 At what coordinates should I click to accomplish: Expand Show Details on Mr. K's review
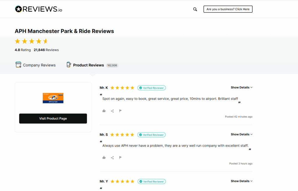242,87
